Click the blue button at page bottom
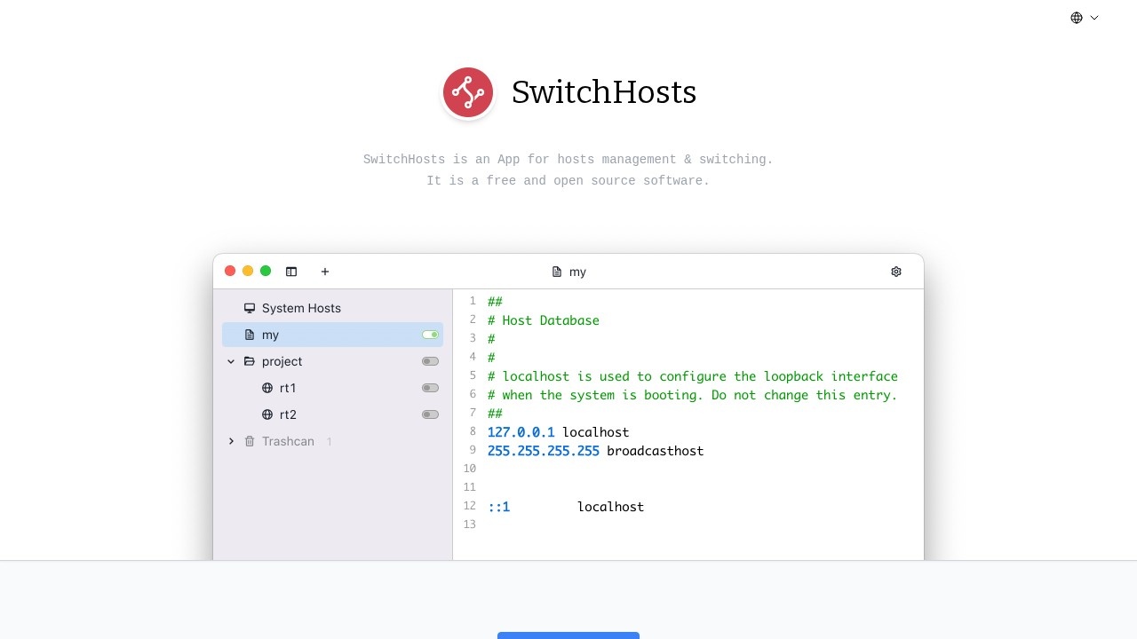Image resolution: width=1137 pixels, height=639 pixels. [568, 636]
